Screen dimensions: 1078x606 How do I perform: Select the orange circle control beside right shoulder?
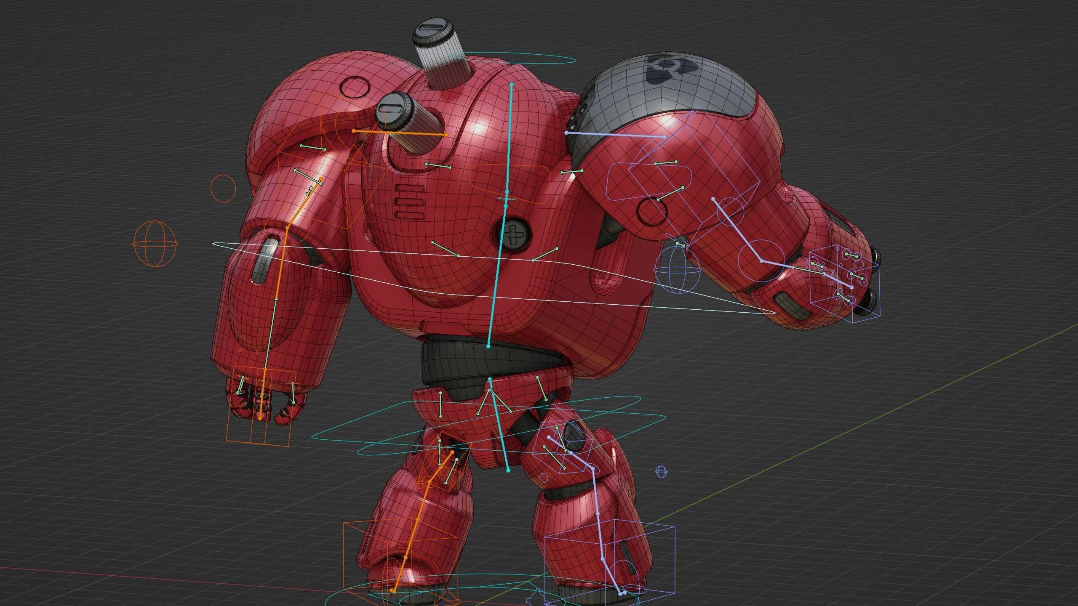coord(223,188)
